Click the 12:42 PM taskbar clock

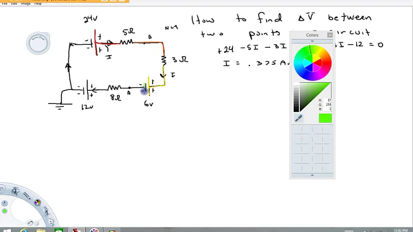400,231
